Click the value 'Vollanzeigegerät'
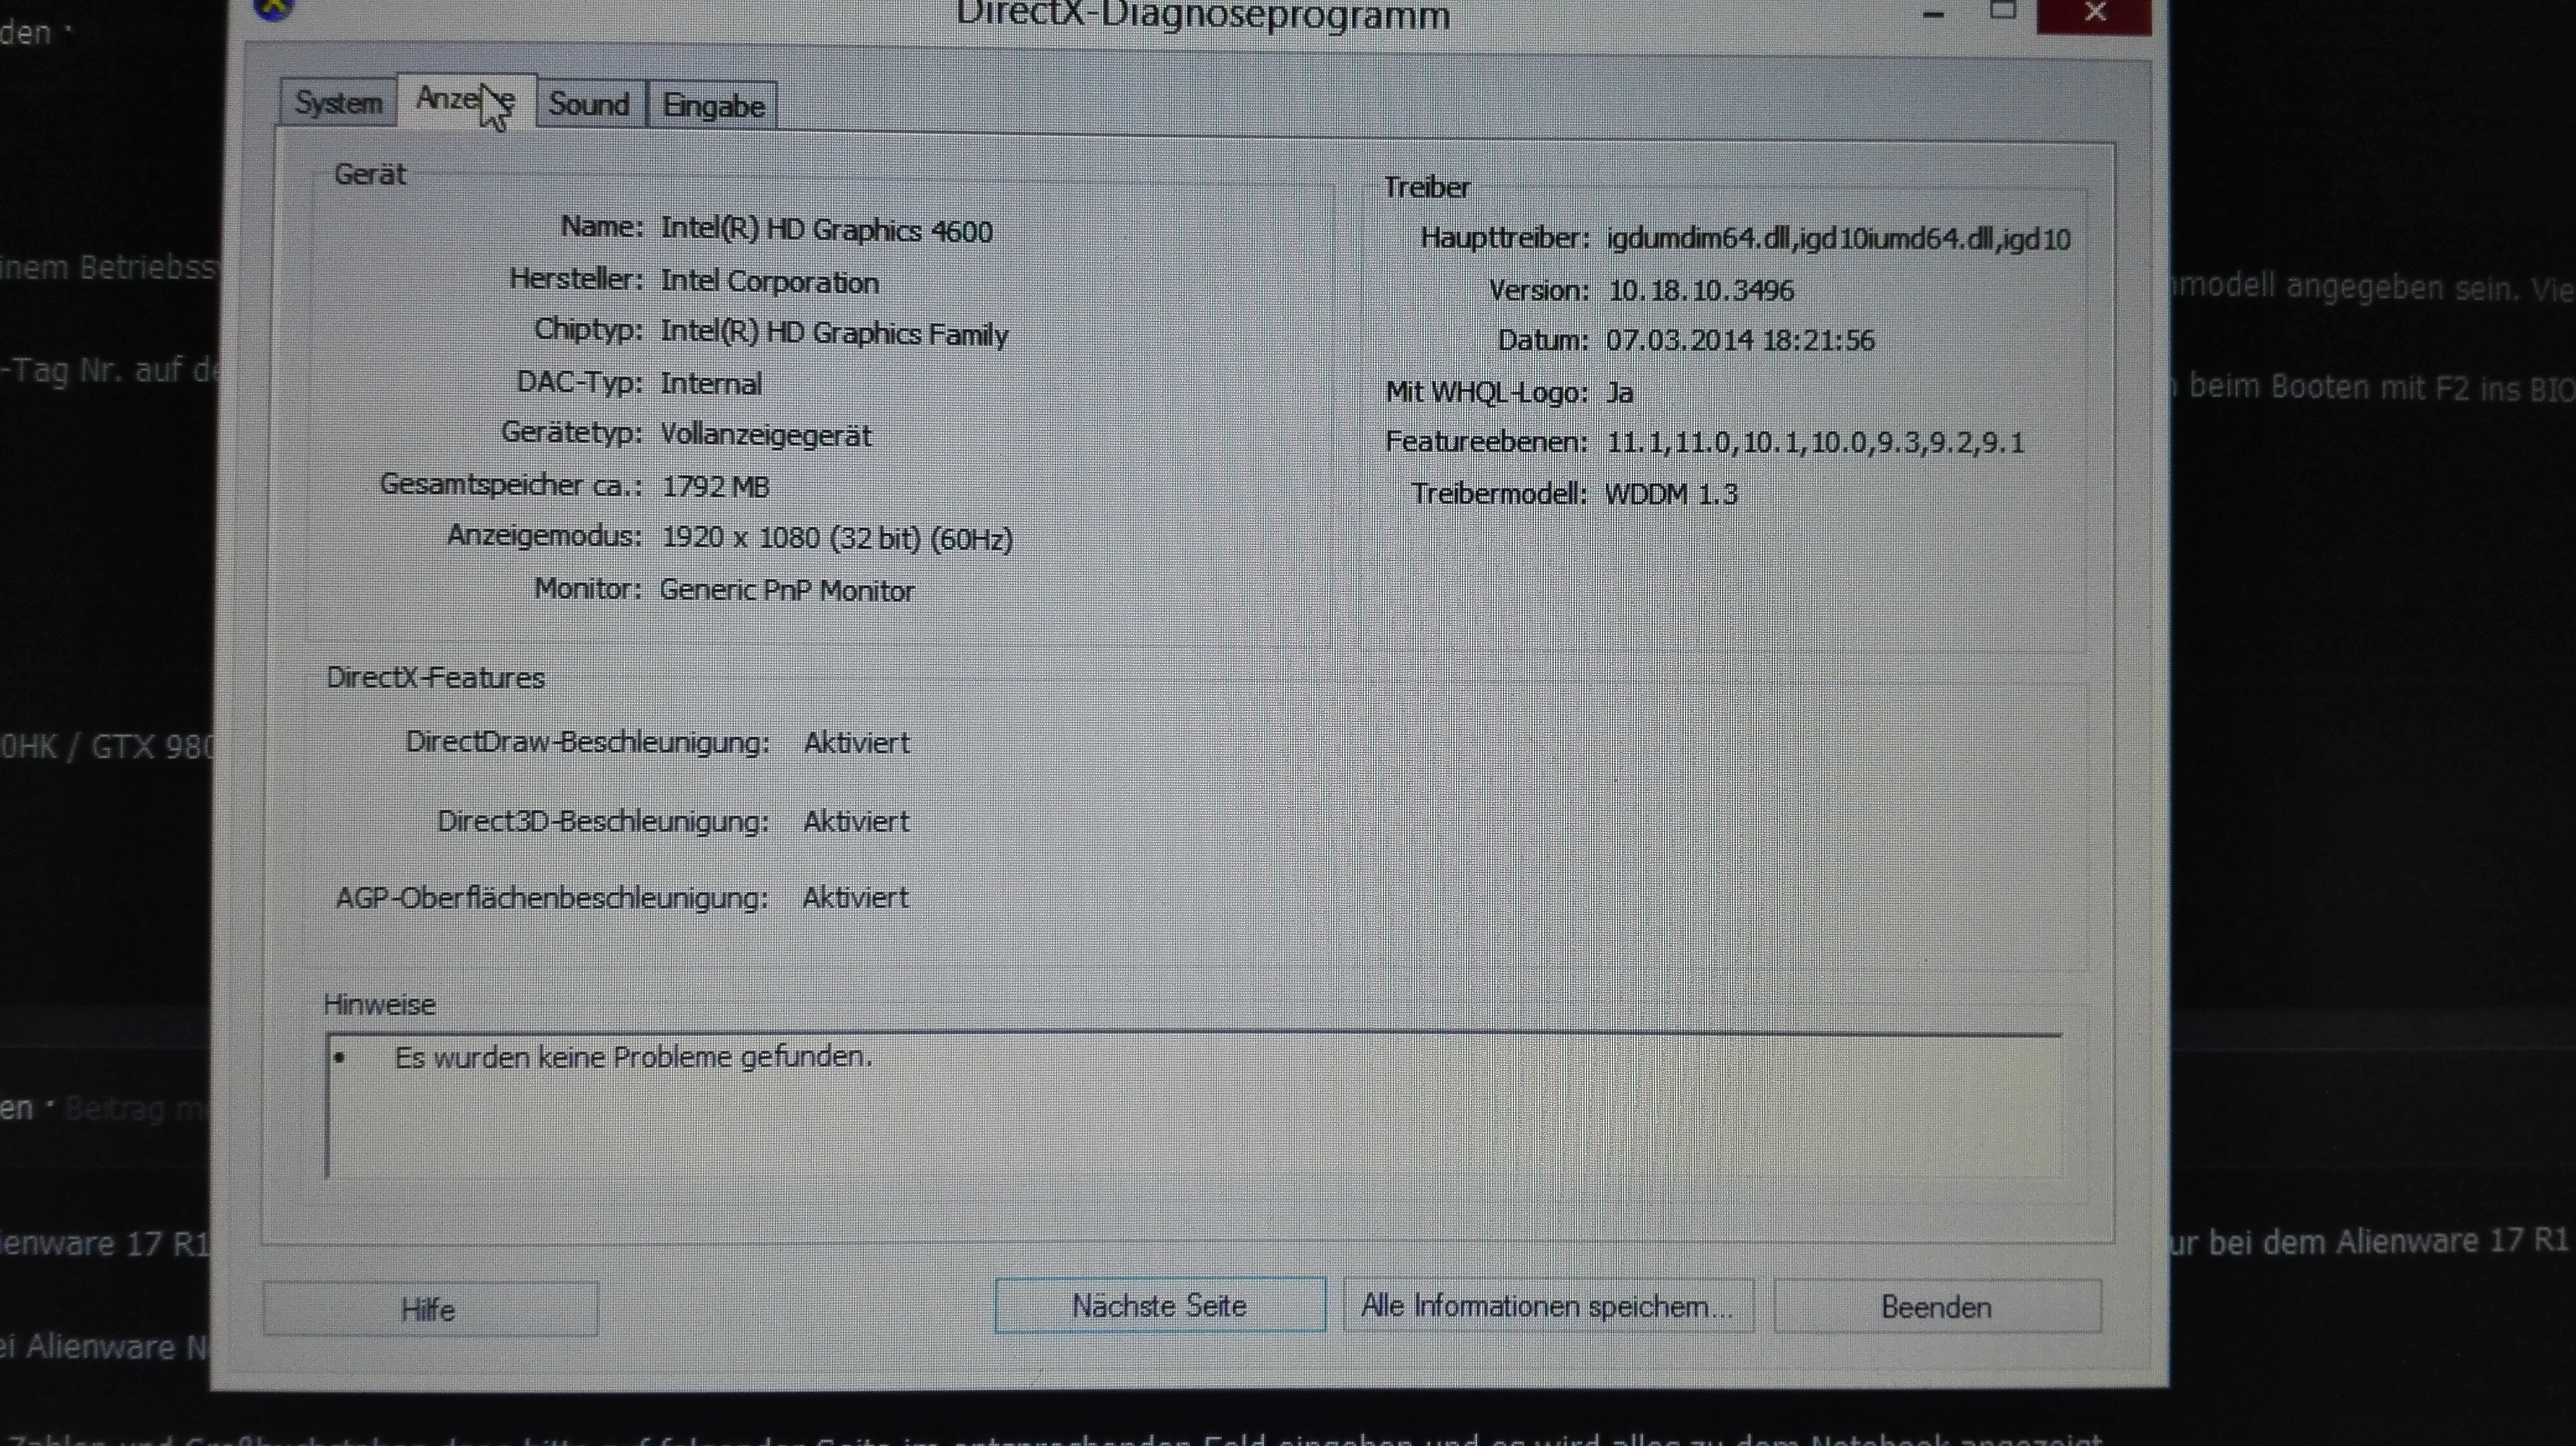2576x1446 pixels. coord(766,436)
